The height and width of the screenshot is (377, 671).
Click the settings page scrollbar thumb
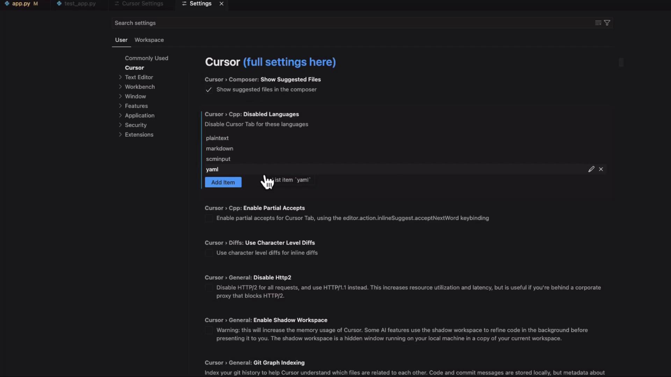point(621,62)
